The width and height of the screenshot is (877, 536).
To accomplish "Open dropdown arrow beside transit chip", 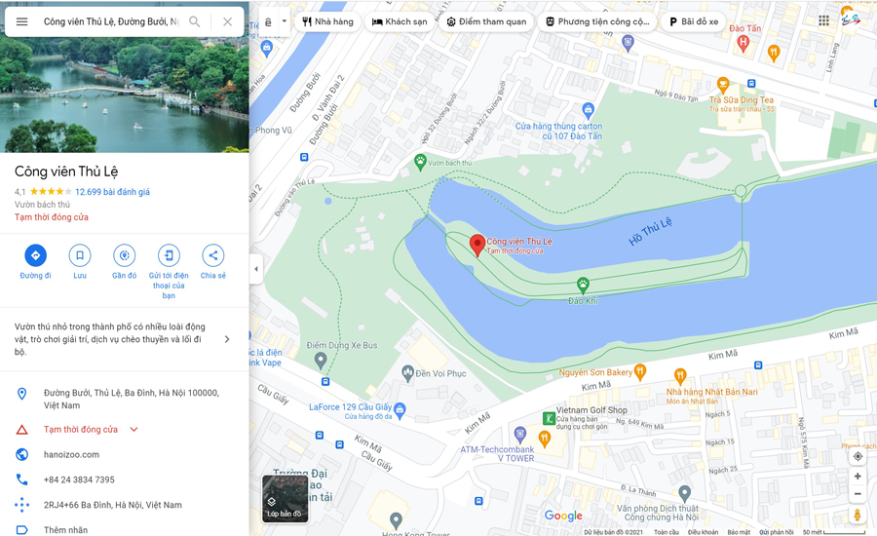I will (285, 21).
